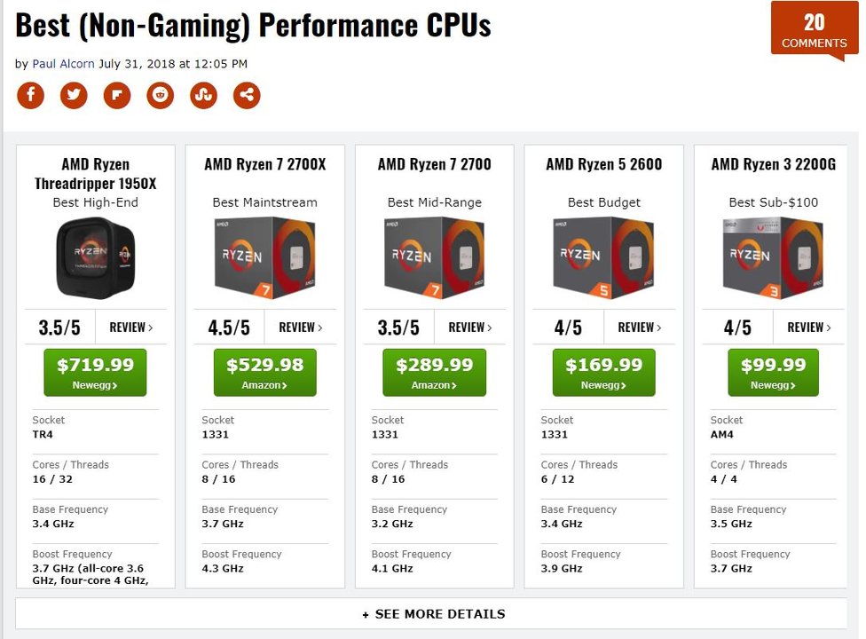Open the AMD Ryzen 7 2700 title
866x639 pixels.
click(x=434, y=164)
